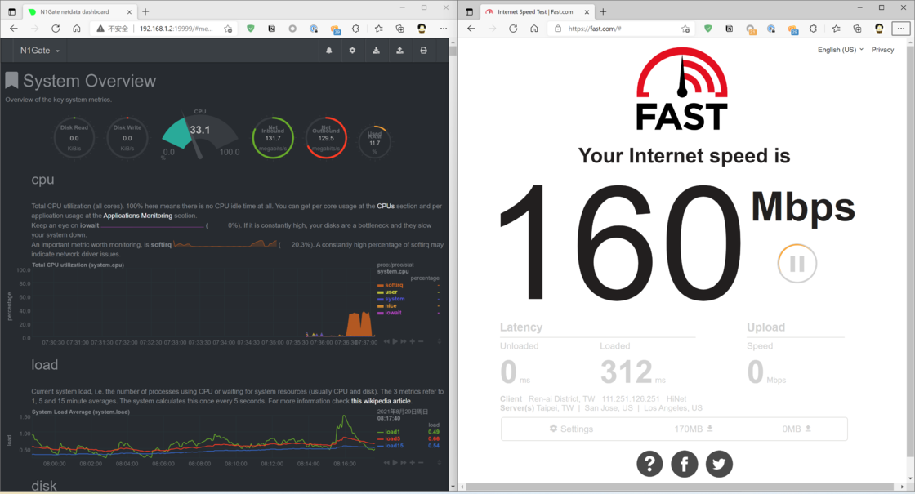The height and width of the screenshot is (494, 915).
Task: Open a new tab in netdata window
Action: point(146,11)
